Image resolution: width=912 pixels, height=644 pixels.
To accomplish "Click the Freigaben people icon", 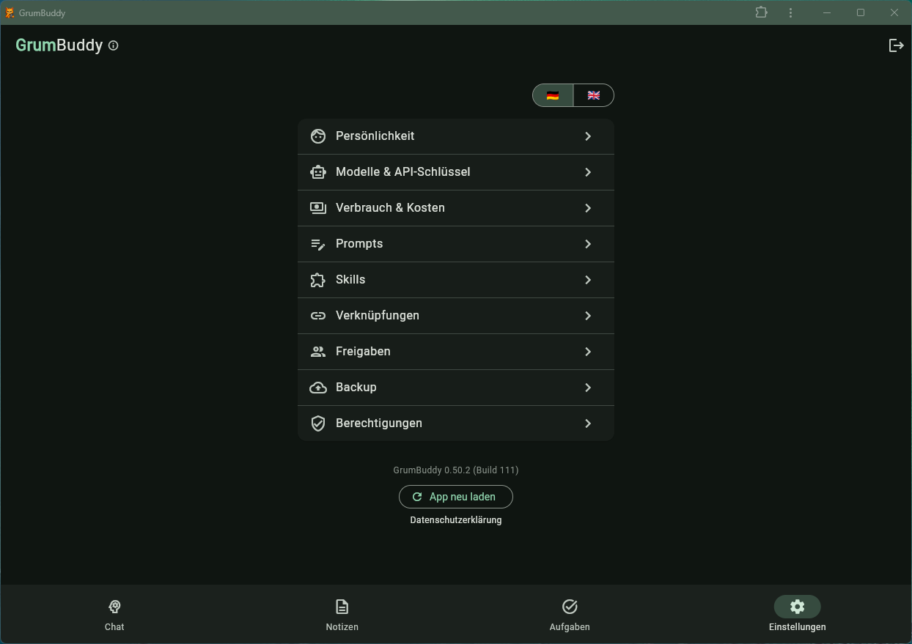I will pos(318,352).
